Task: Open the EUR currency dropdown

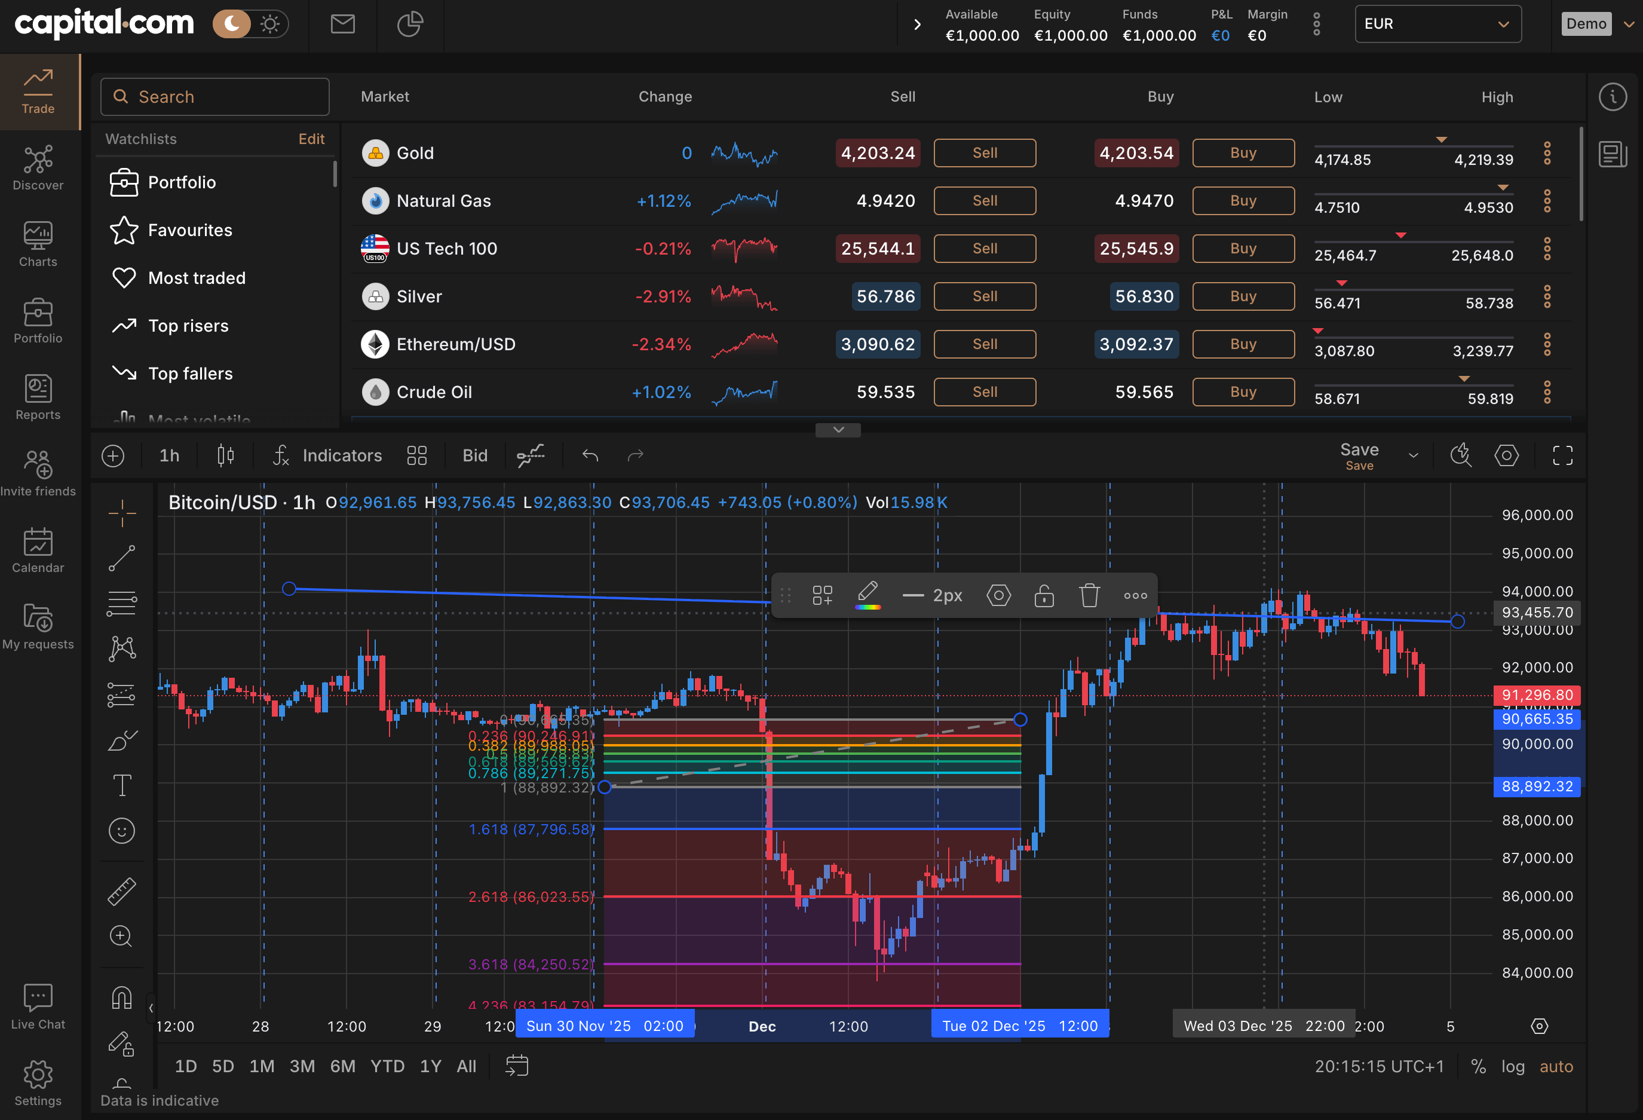Action: [x=1437, y=24]
